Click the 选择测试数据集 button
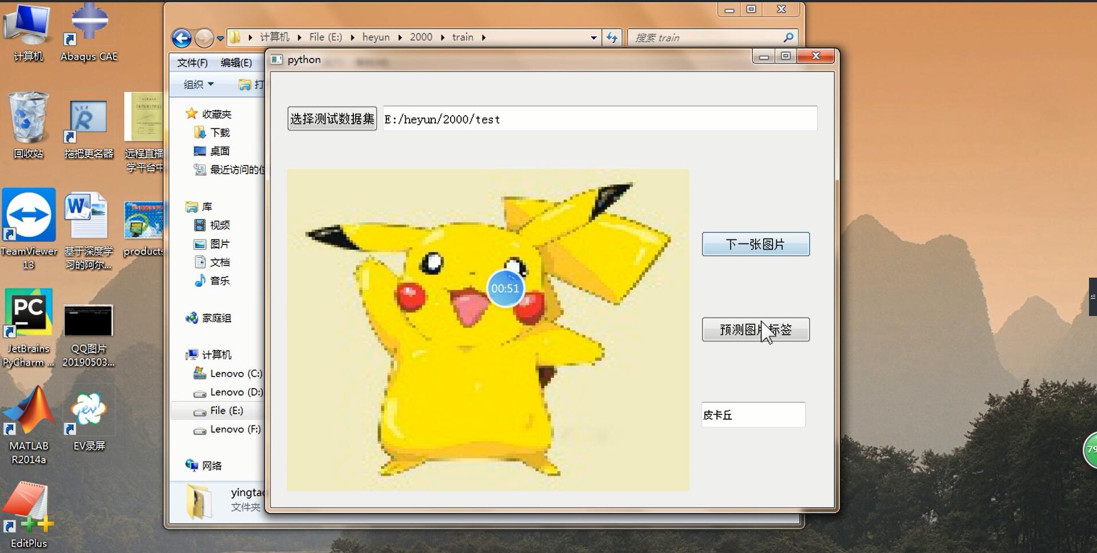 (332, 118)
